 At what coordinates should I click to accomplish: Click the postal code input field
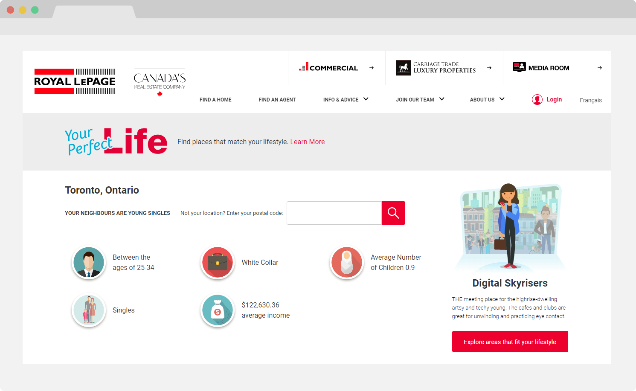(334, 213)
